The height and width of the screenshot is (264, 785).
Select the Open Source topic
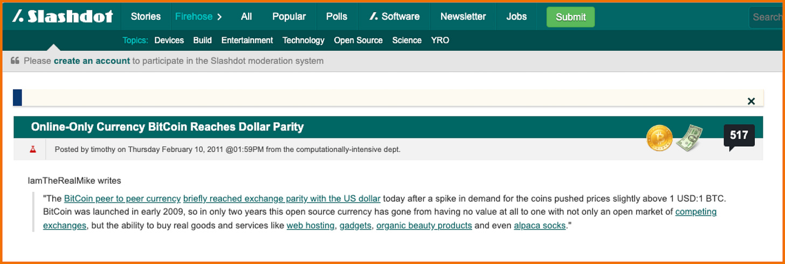(358, 40)
